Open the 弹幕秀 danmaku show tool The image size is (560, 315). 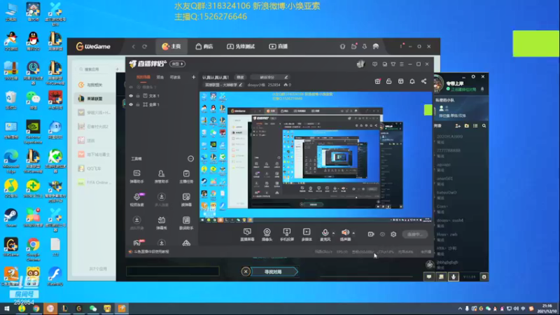[162, 223]
